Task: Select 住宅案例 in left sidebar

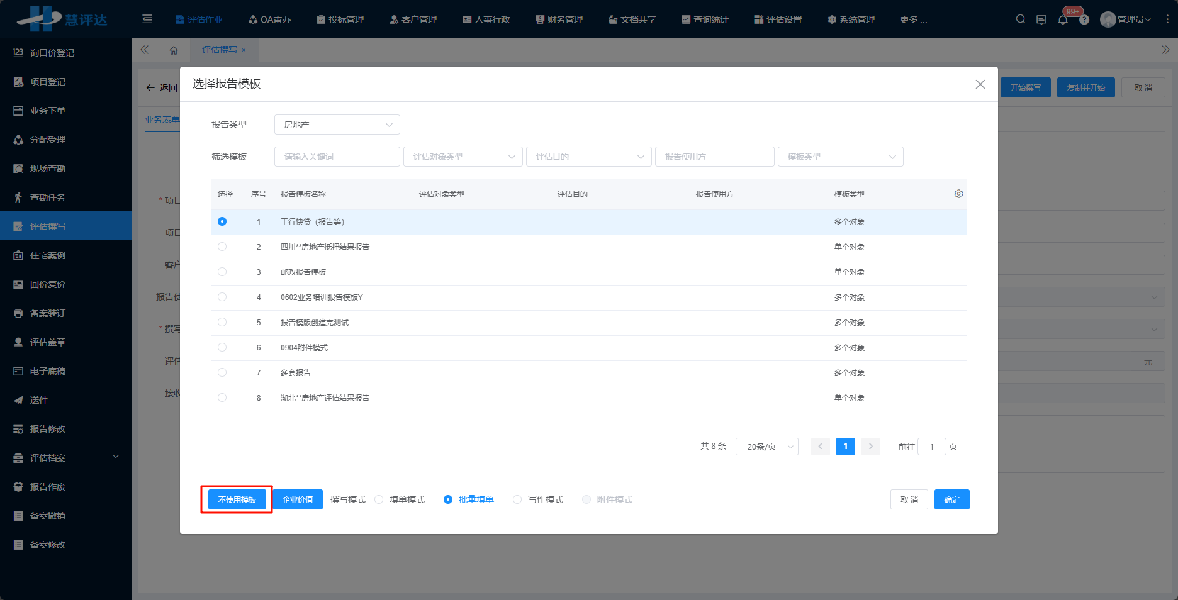Action: point(48,255)
